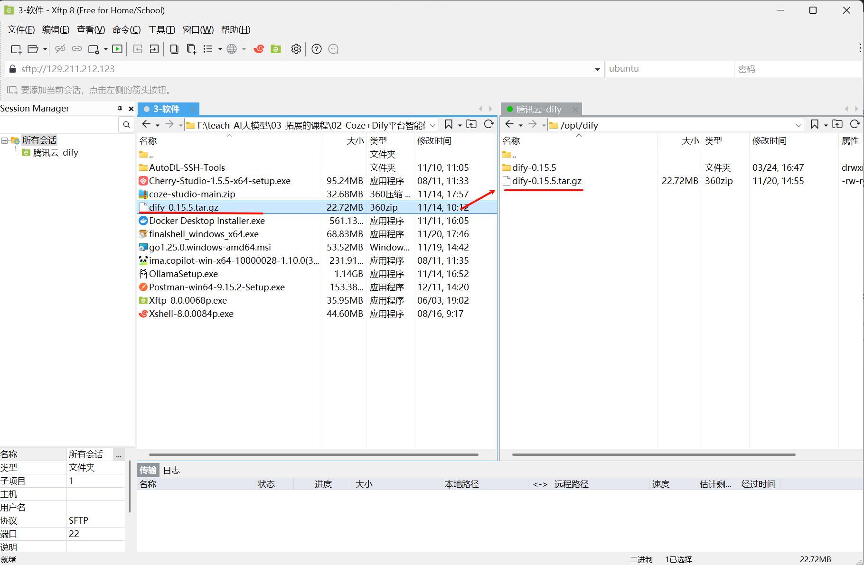Click the Session Manager search icon
Image resolution: width=864 pixels, height=565 pixels.
point(126,124)
